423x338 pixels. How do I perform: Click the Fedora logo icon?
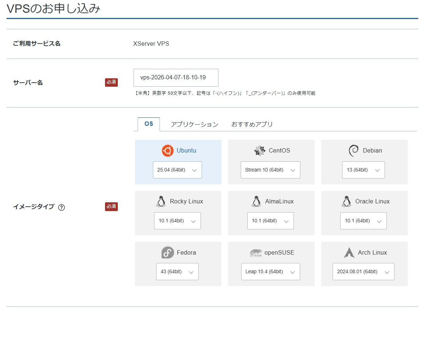tap(167, 252)
